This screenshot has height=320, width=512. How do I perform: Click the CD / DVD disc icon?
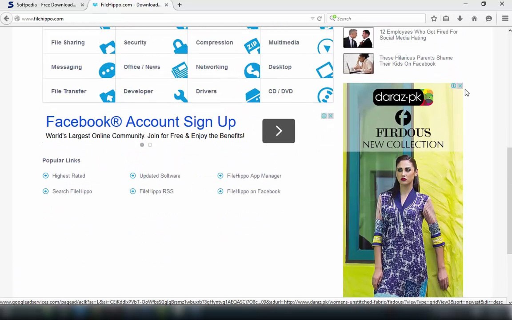(x=325, y=95)
